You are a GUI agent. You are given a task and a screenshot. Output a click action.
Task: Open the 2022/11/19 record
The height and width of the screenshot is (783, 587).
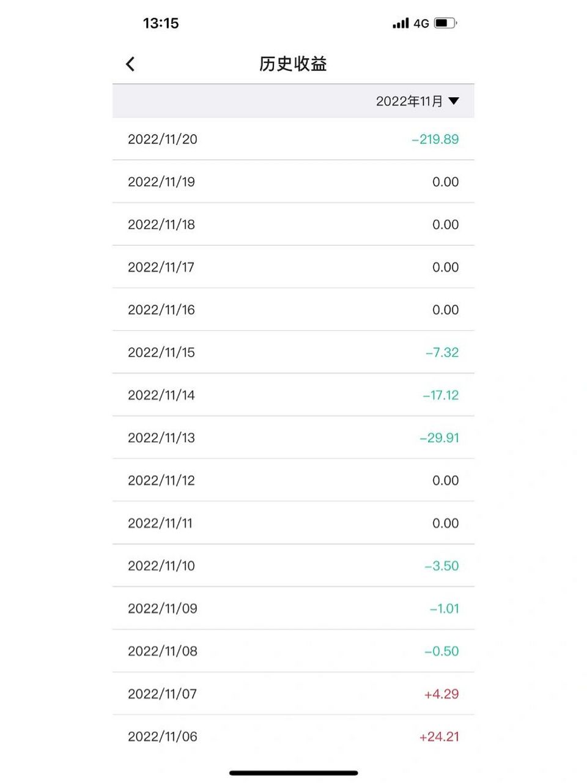point(293,182)
